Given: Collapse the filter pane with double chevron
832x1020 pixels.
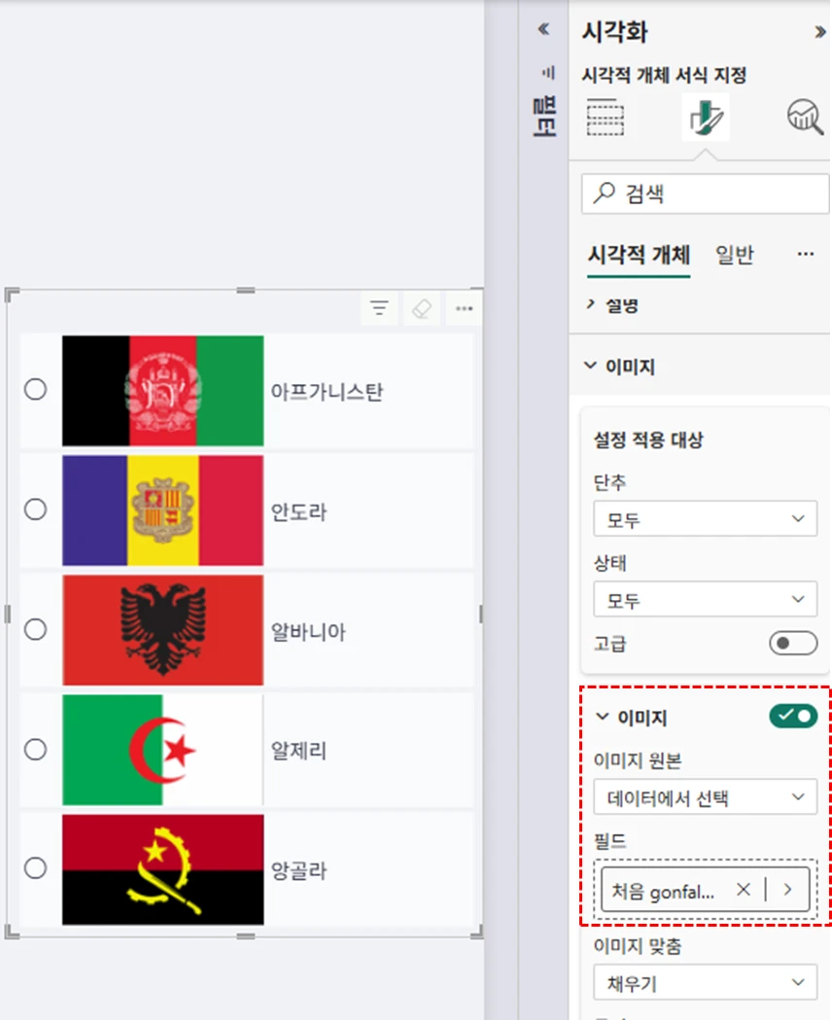Looking at the screenshot, I should coord(544,30).
